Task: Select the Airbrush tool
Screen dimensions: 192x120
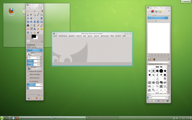Action: (x=31, y=29)
